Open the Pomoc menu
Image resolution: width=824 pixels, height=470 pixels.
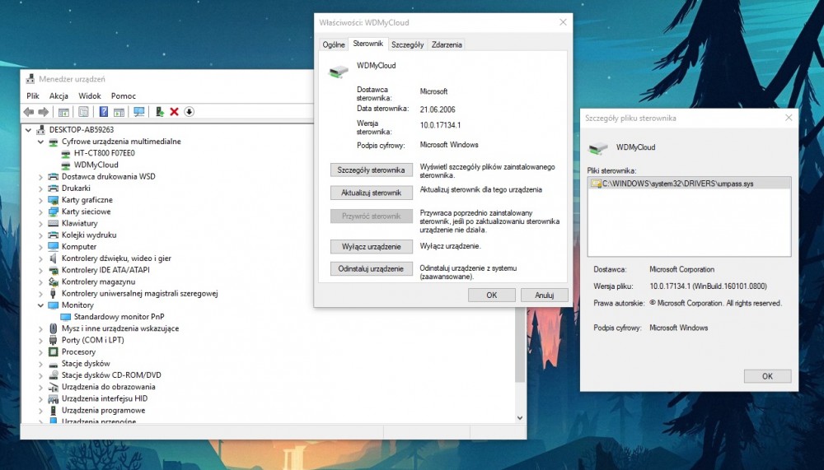coord(124,95)
